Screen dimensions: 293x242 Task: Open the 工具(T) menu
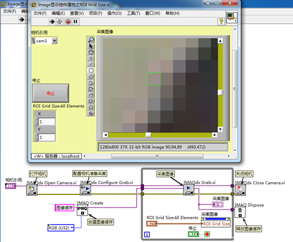click(133, 13)
